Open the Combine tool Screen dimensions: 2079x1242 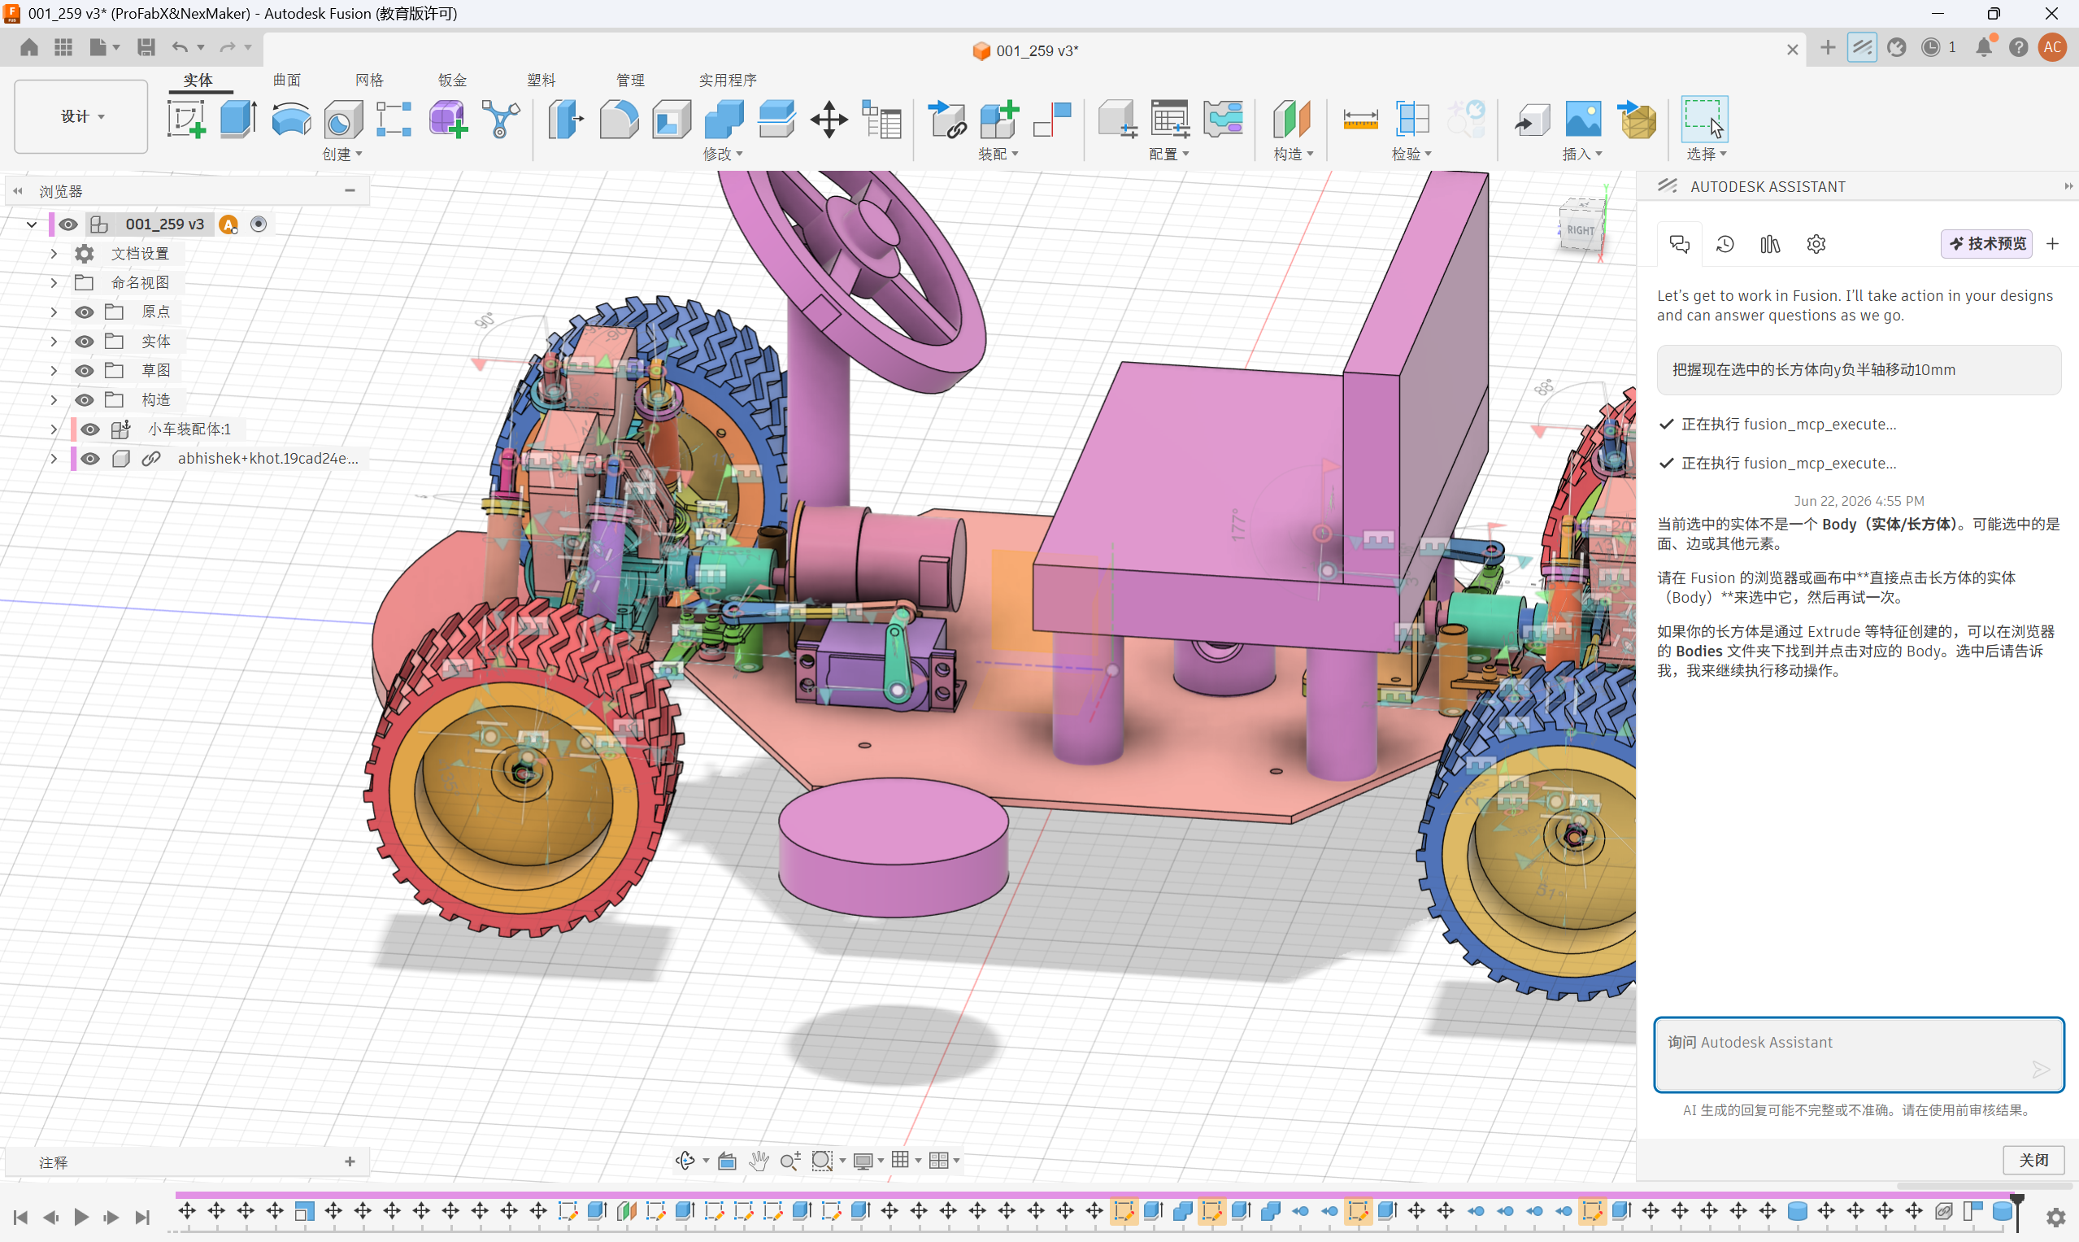724,119
